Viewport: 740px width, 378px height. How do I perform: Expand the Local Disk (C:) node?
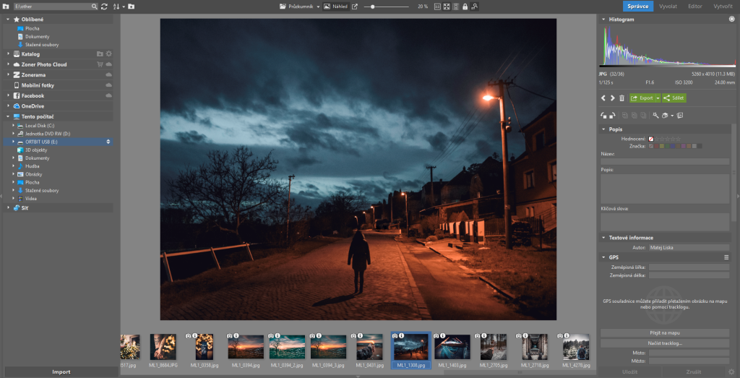[x=14, y=126]
